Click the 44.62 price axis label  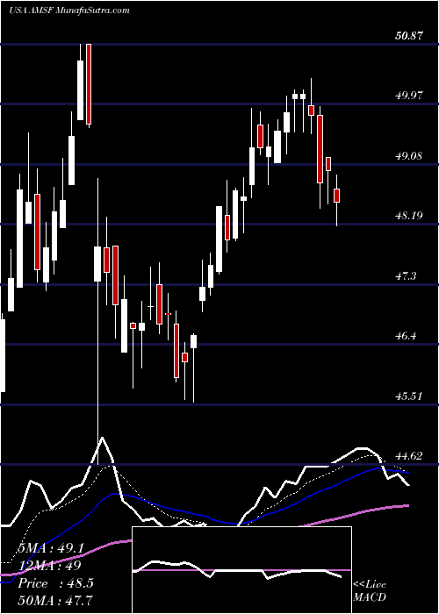(409, 456)
